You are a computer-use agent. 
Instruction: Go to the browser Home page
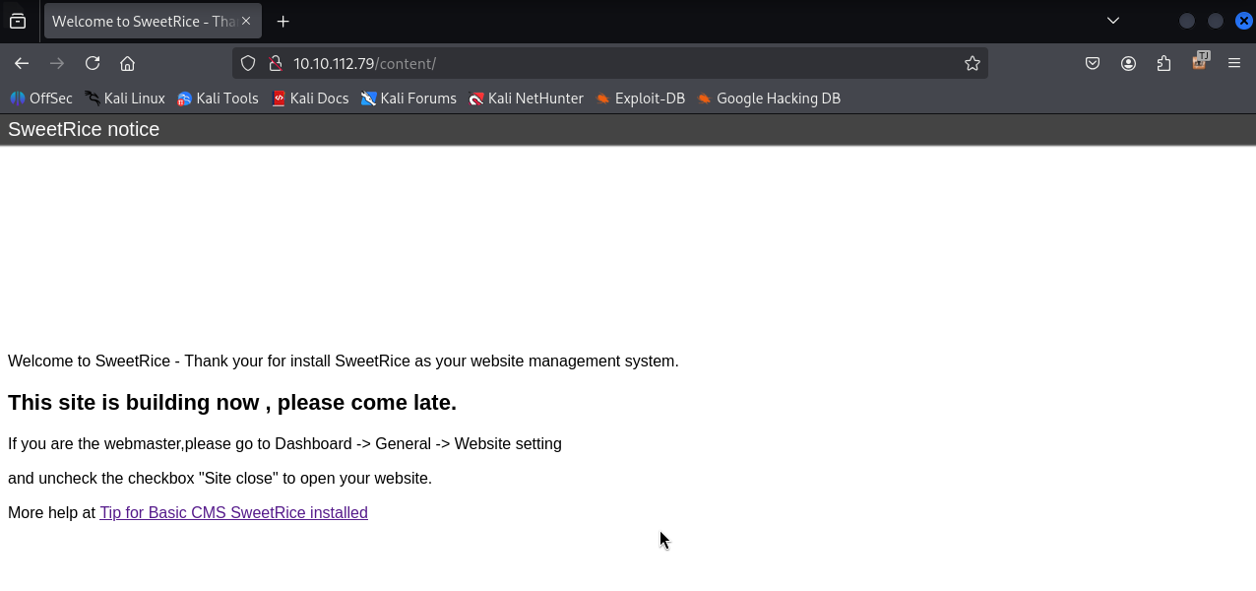point(127,63)
